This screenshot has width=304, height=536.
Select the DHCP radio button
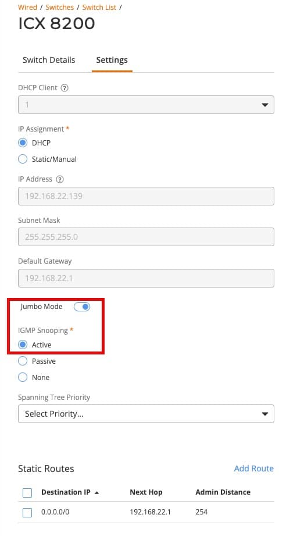pos(23,143)
